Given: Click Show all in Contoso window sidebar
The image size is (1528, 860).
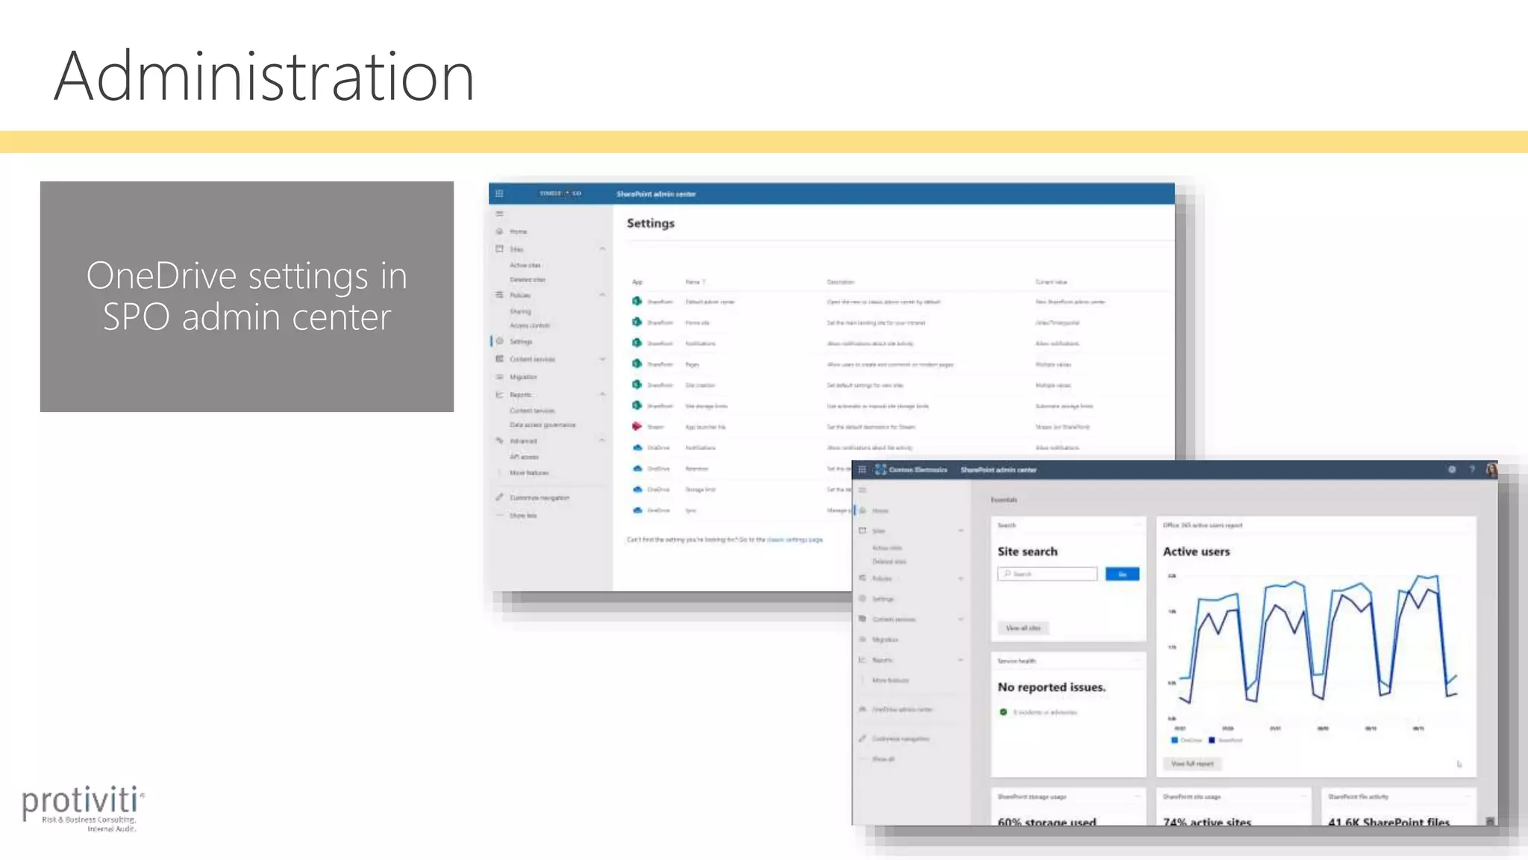Looking at the screenshot, I should (883, 759).
